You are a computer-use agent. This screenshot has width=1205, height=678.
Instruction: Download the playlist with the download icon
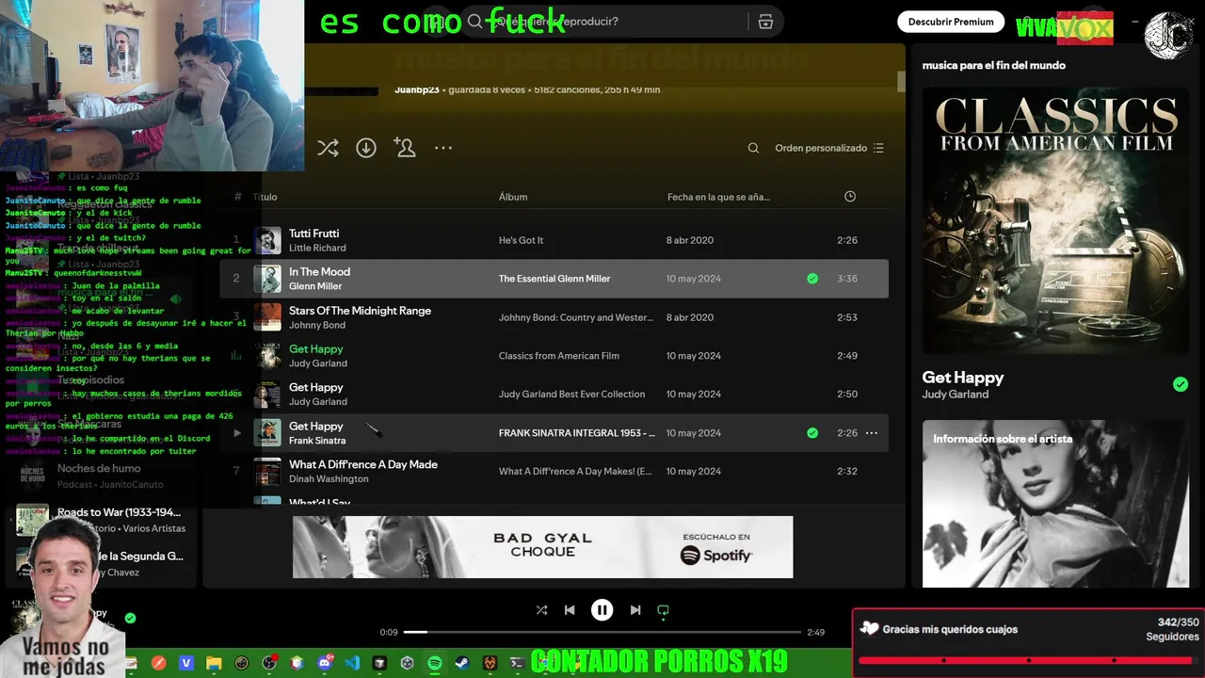point(366,148)
